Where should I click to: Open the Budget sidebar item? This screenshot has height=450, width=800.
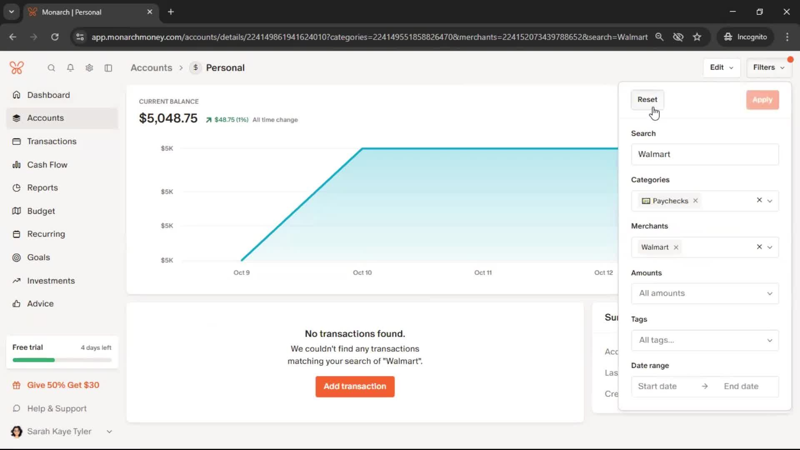41,211
